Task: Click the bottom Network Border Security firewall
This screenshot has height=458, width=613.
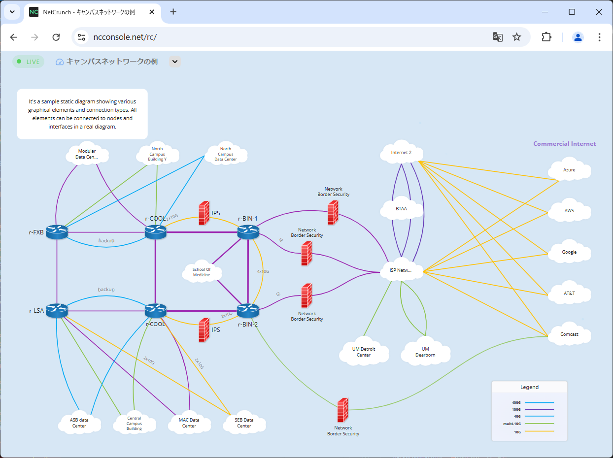Action: (x=343, y=410)
